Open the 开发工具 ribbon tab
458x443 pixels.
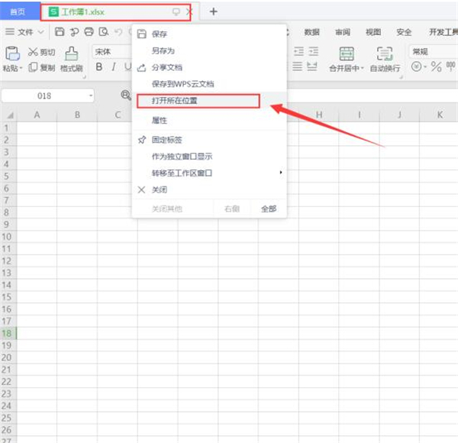coord(443,31)
